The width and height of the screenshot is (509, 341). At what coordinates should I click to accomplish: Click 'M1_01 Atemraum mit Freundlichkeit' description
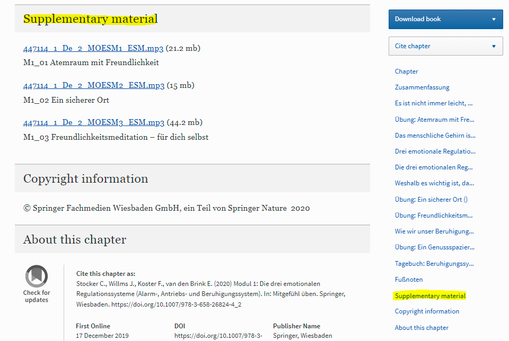(91, 62)
